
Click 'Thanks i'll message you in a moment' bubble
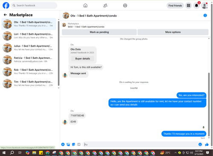click(x=184, y=134)
